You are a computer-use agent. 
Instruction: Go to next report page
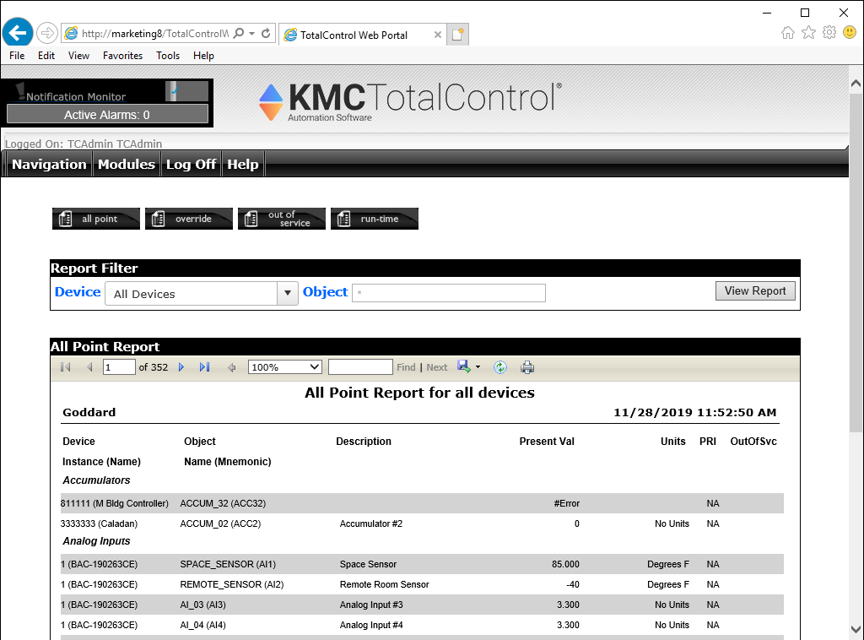click(181, 367)
